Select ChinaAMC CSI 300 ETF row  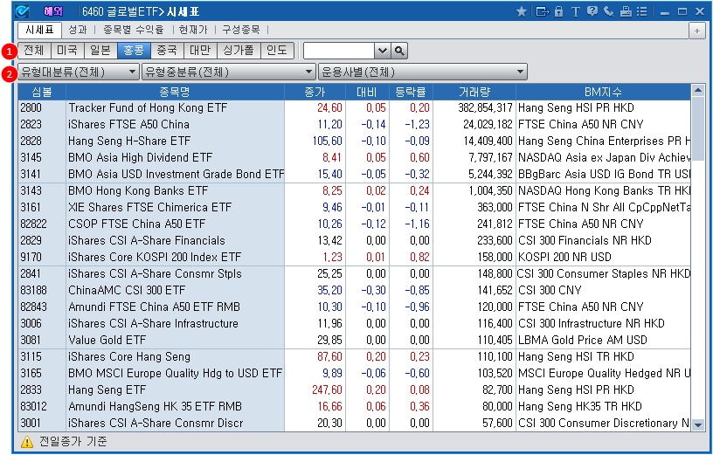[x=354, y=290]
